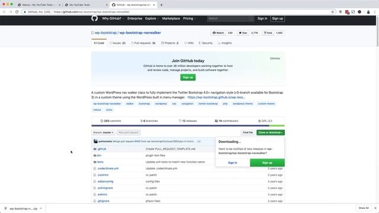The width and height of the screenshot is (379, 213).
Task: Click green Sign up in the banner
Action: point(188,78)
